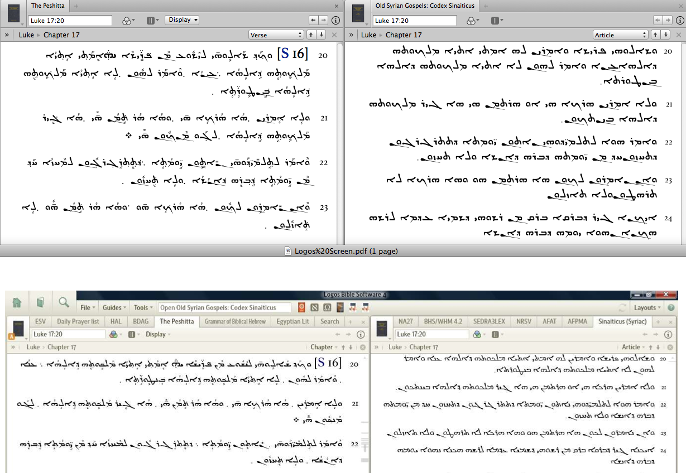
Task: Click the info icon in upper Peshitta panel
Action: pyautogui.click(x=335, y=20)
